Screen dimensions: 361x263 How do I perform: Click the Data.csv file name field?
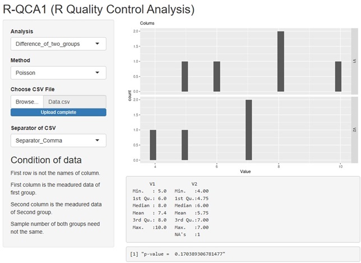pos(75,102)
